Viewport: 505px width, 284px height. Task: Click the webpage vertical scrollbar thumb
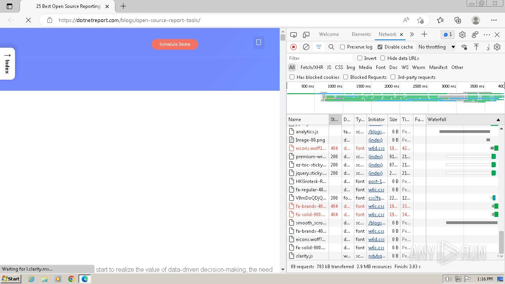click(x=282, y=38)
